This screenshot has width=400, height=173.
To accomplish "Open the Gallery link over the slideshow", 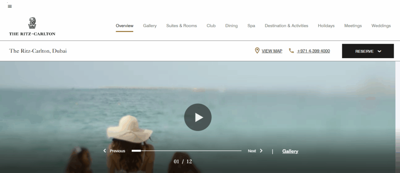I will click(290, 151).
